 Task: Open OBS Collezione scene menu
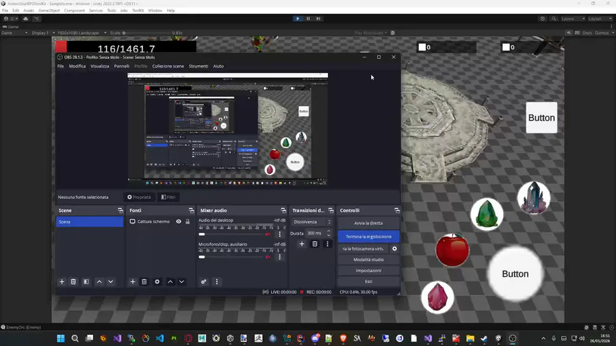click(168, 66)
